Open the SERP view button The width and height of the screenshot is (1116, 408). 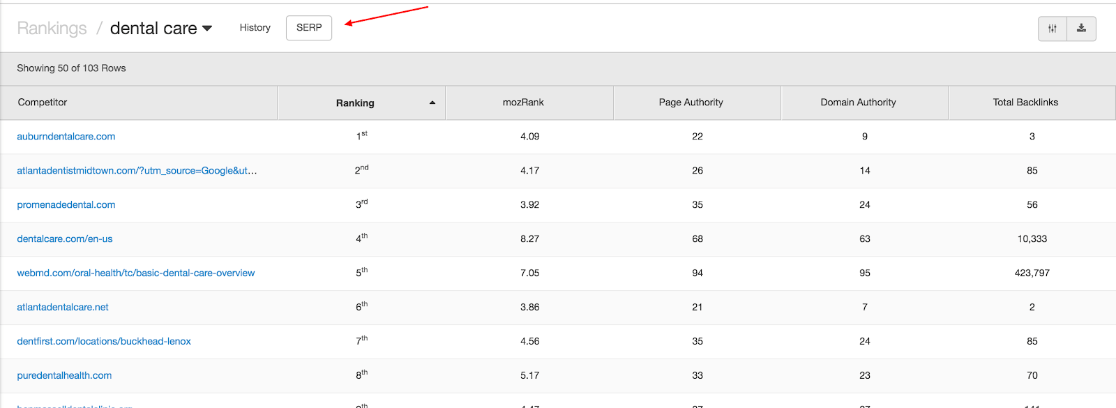(x=309, y=28)
